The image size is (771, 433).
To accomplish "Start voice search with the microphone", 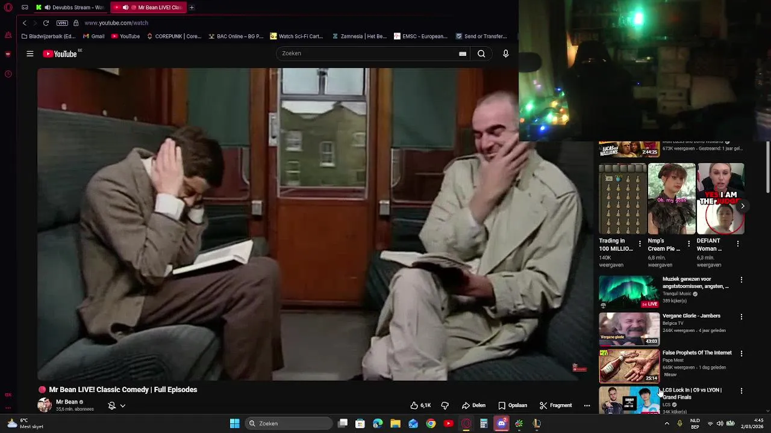I will click(505, 54).
